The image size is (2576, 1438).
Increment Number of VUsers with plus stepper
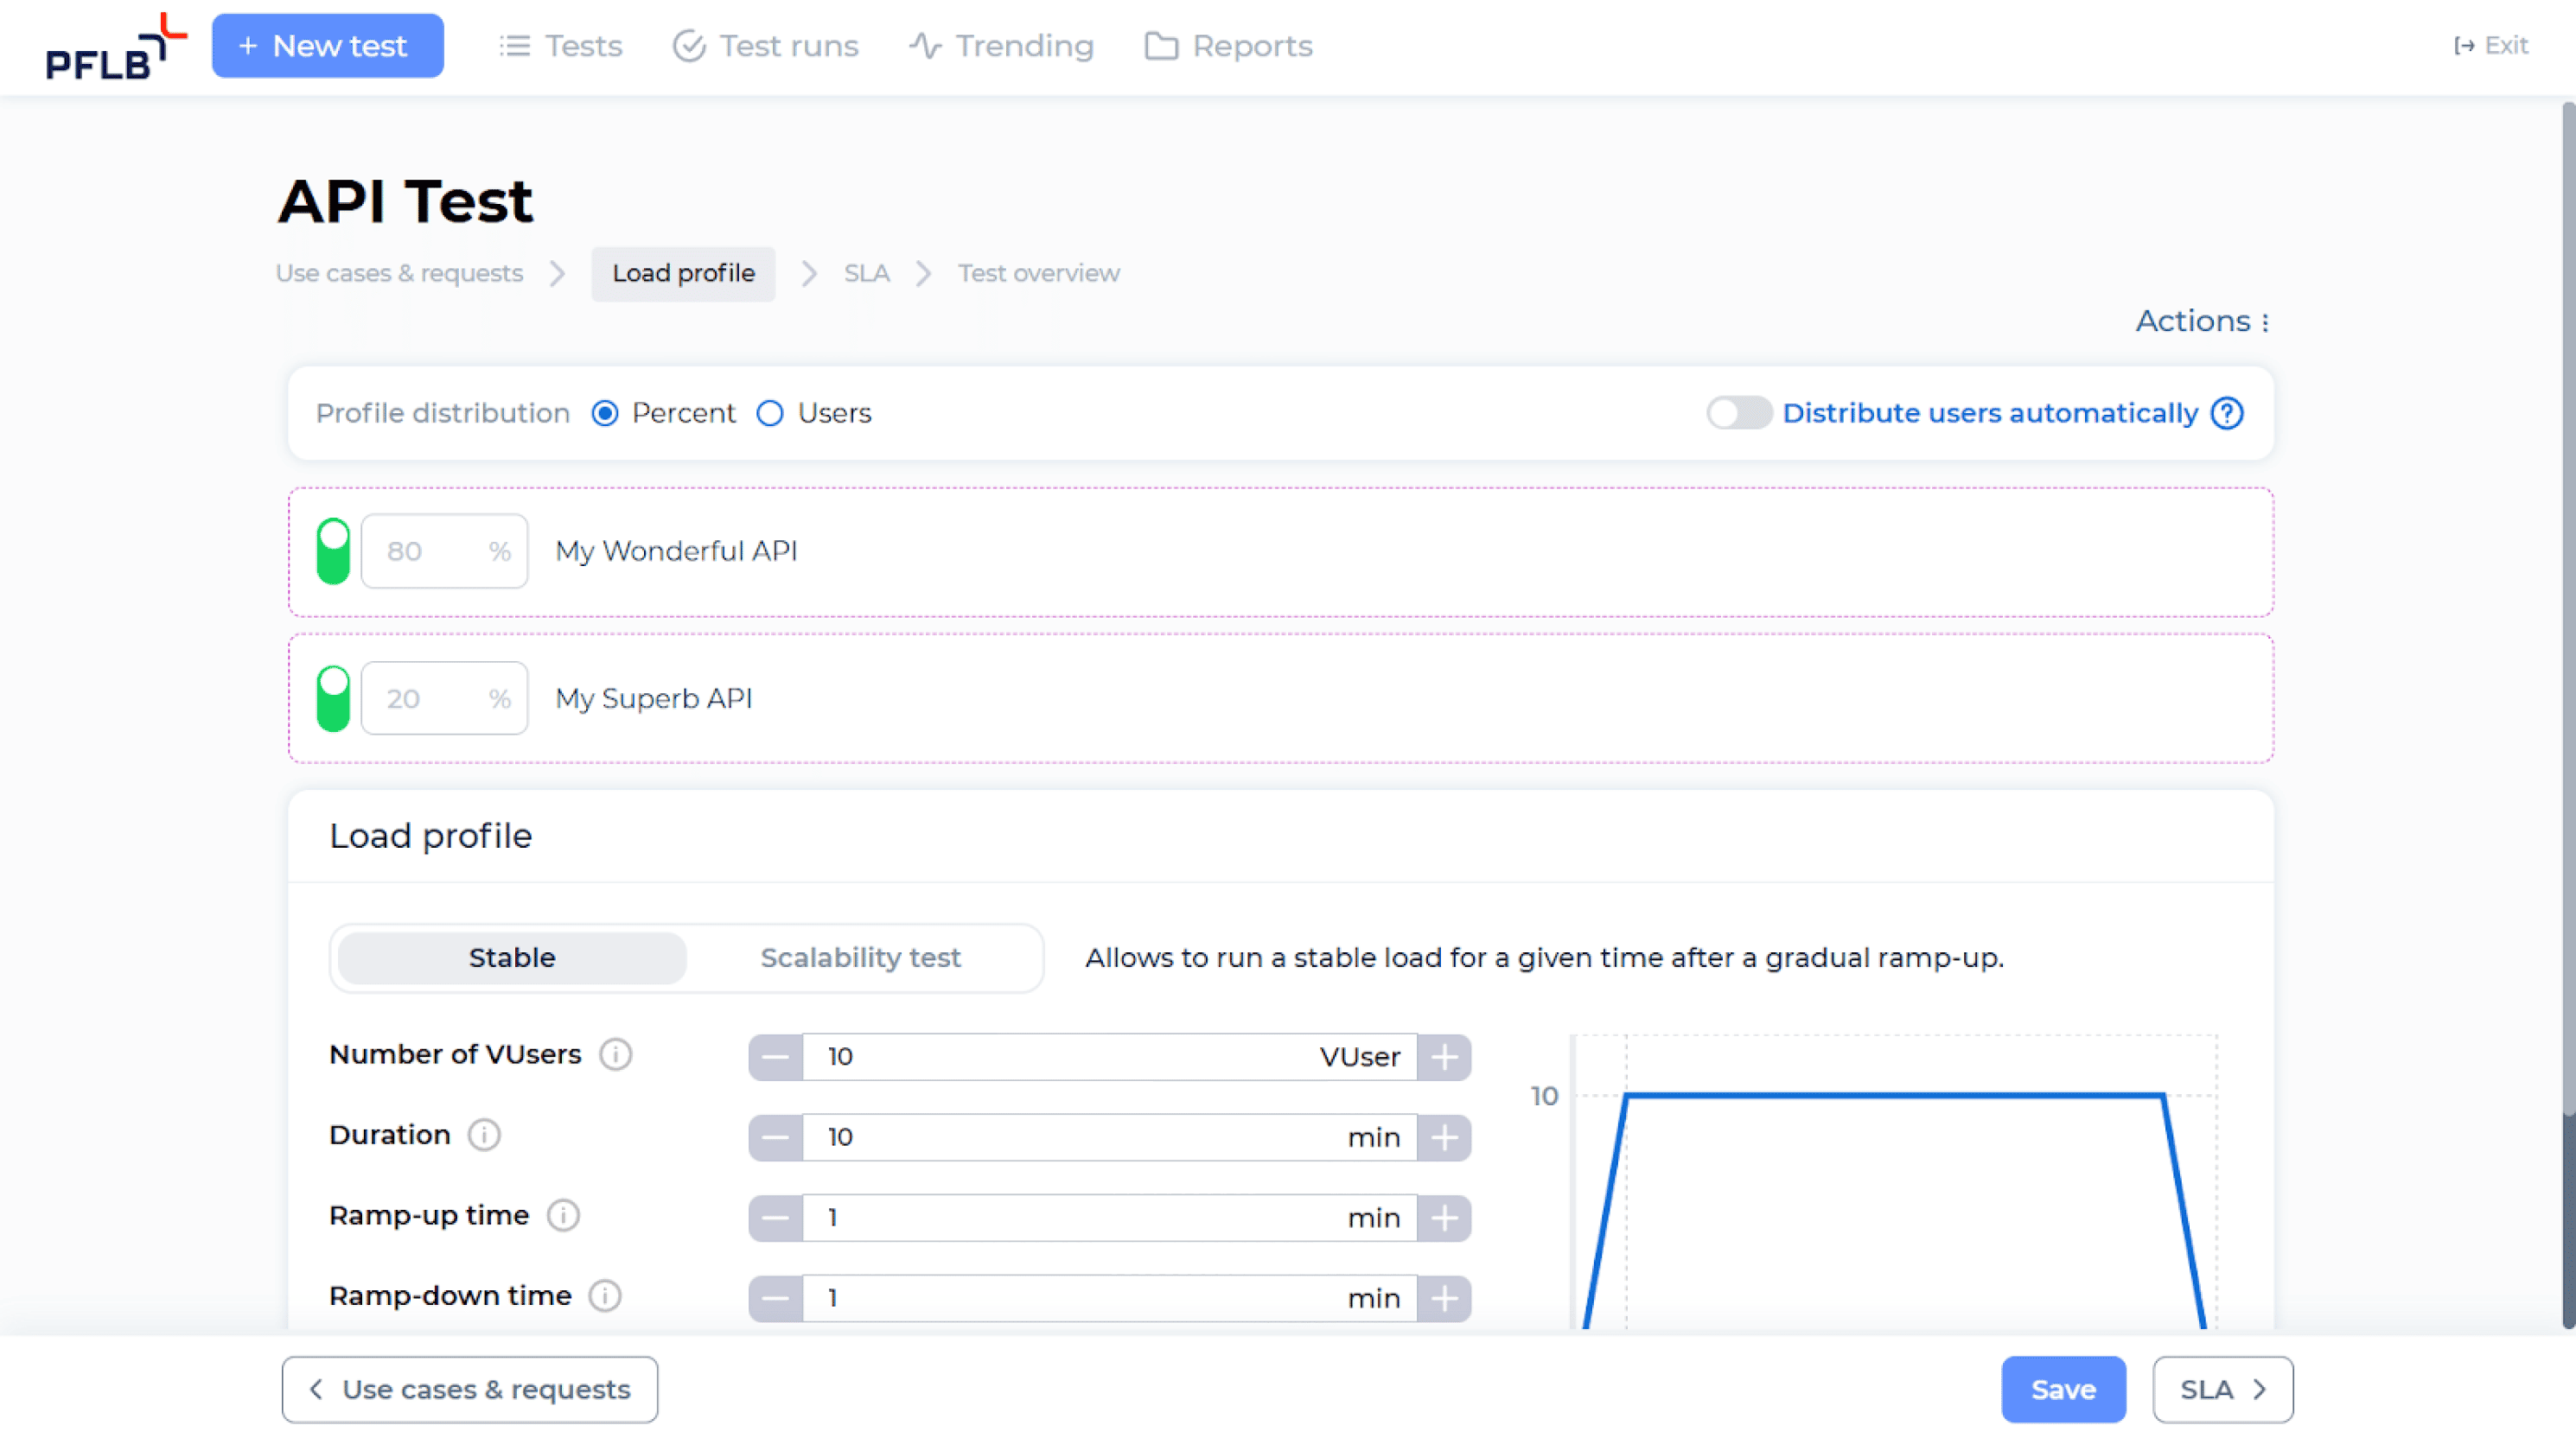click(x=1445, y=1056)
